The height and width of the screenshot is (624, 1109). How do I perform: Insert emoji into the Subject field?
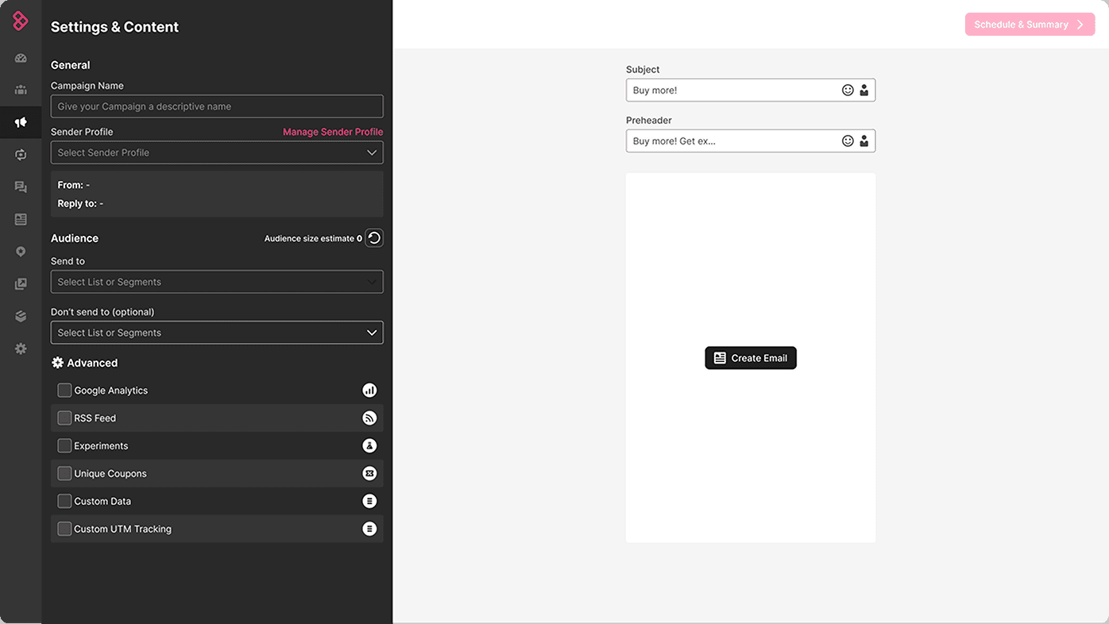[848, 91]
